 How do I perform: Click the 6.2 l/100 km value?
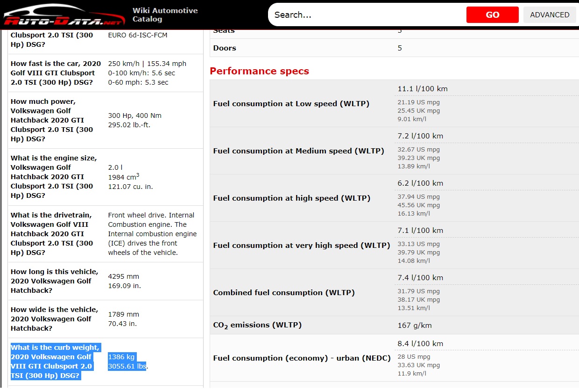click(x=420, y=183)
